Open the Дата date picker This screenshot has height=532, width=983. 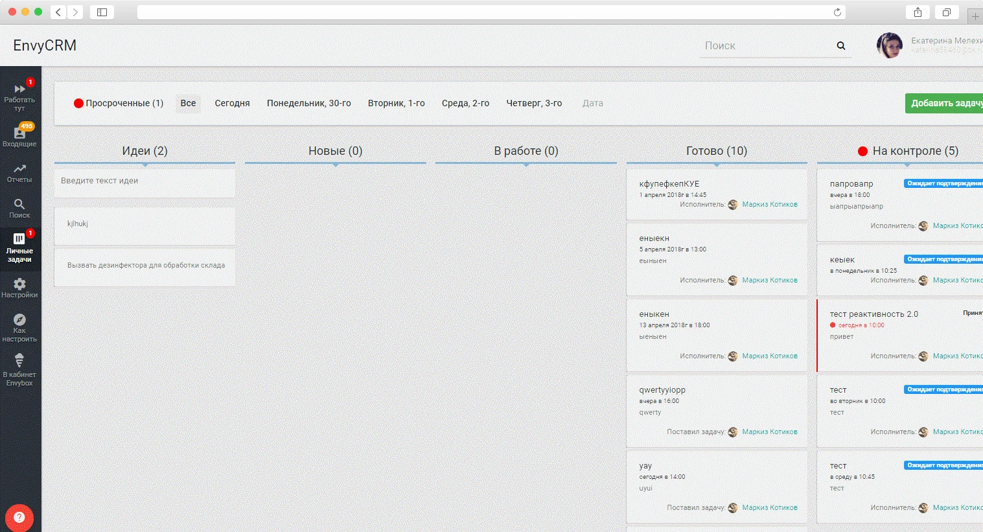pos(592,104)
